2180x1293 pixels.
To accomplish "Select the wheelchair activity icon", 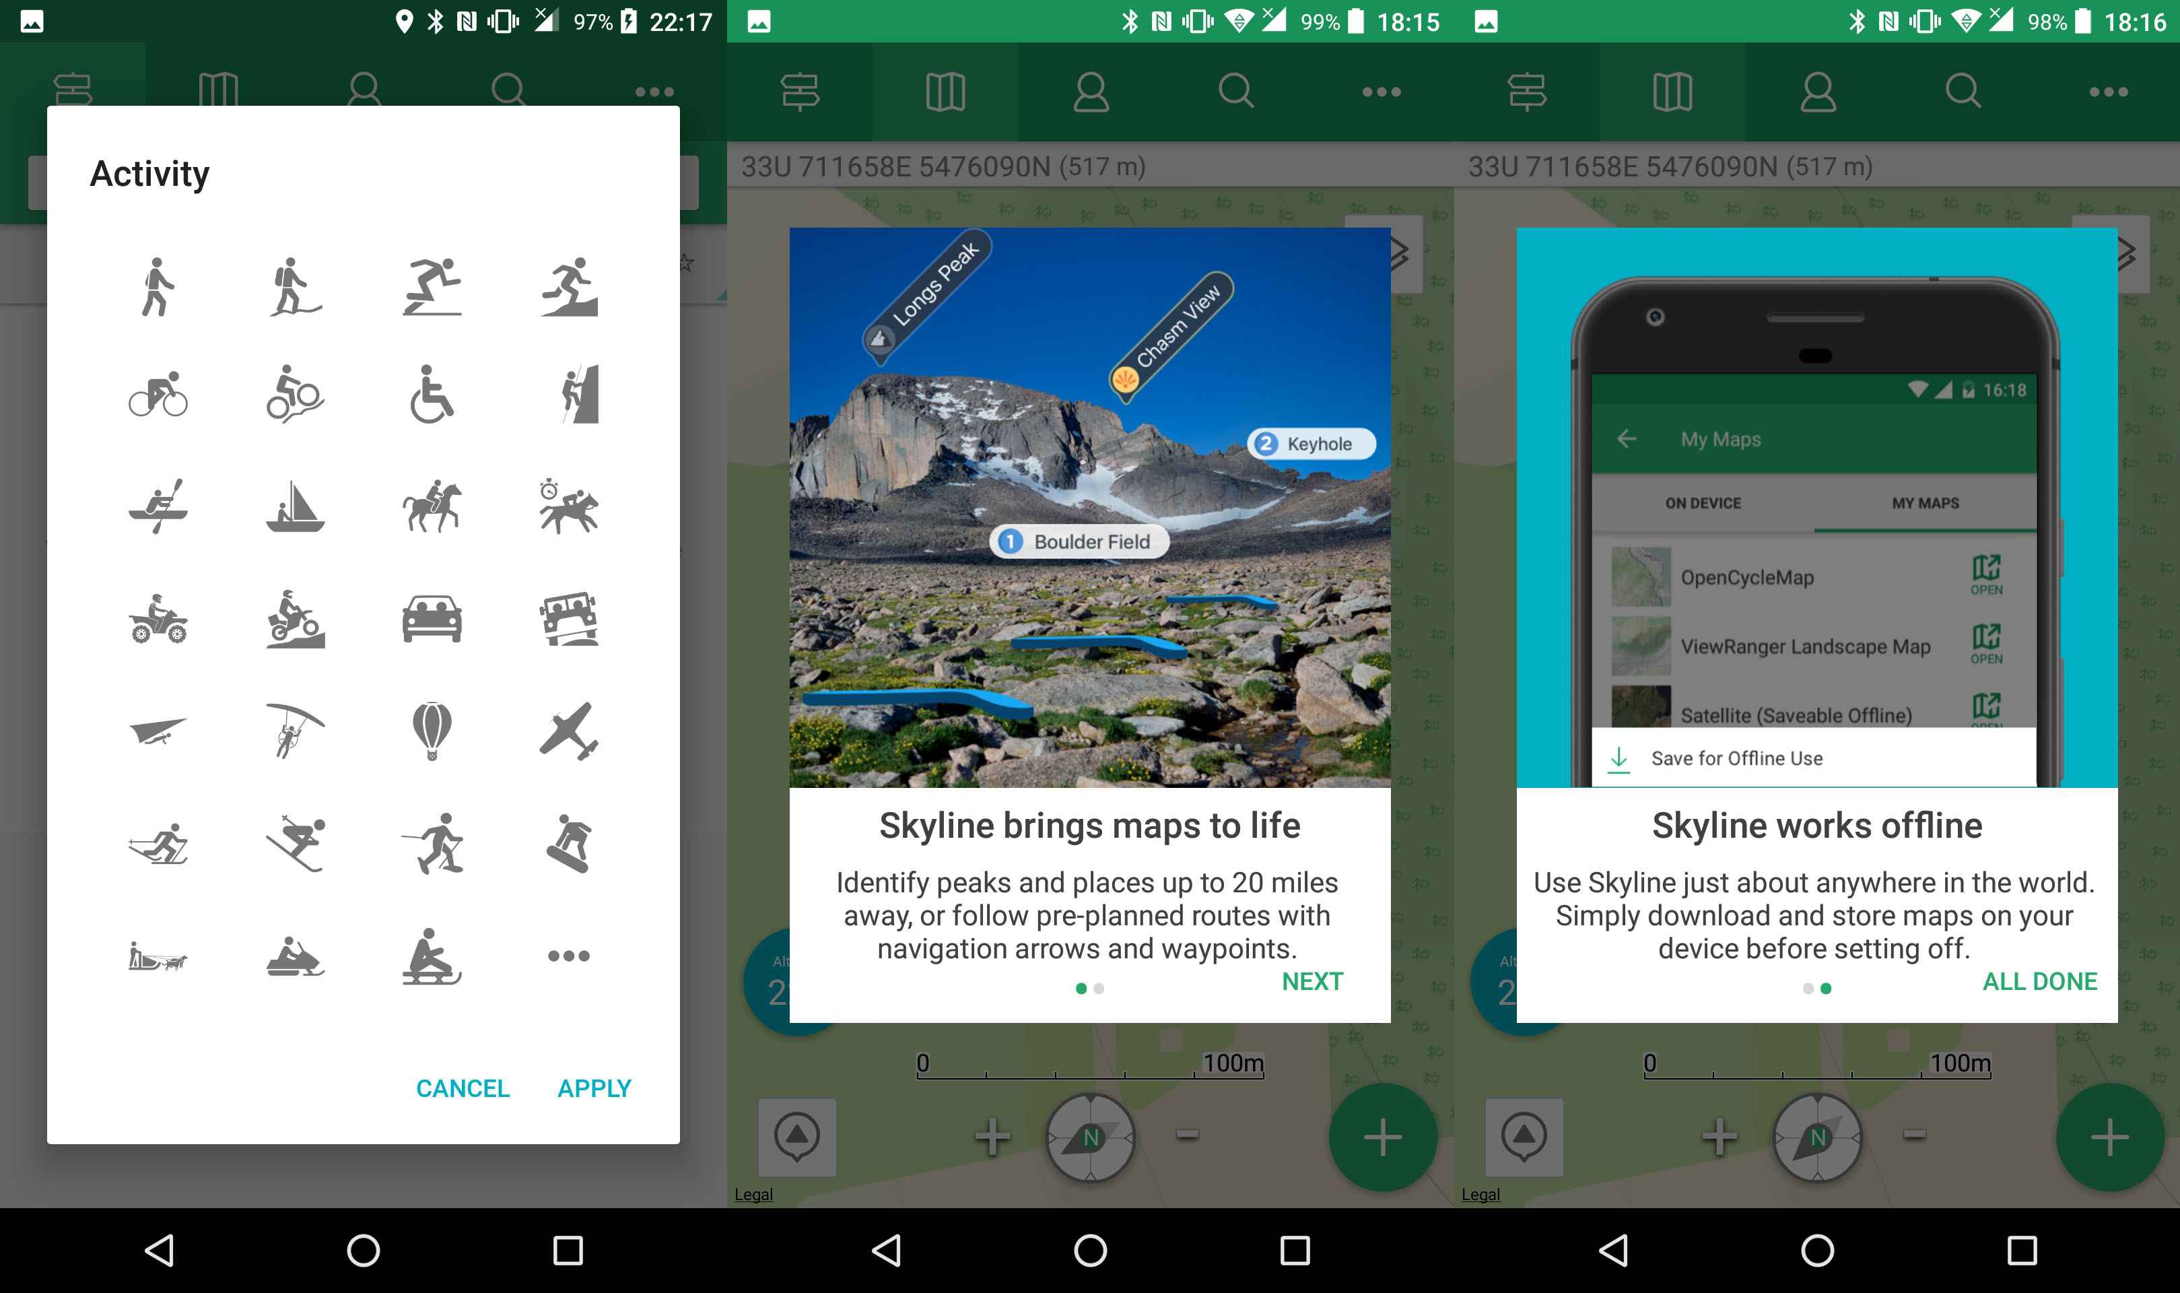I will tap(432, 395).
